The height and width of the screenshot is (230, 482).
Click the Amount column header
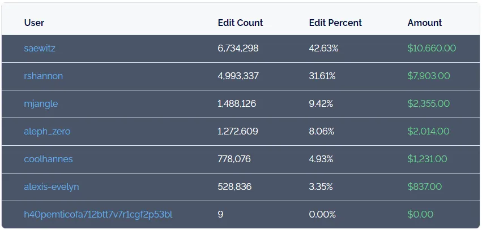pos(425,23)
